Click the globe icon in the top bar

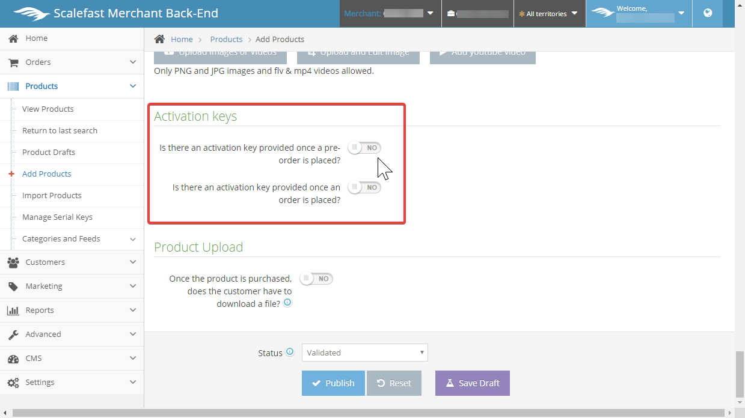click(708, 13)
